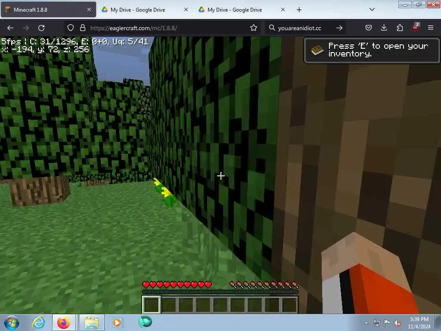
Task: Click the network tray icon
Action: 376,323
